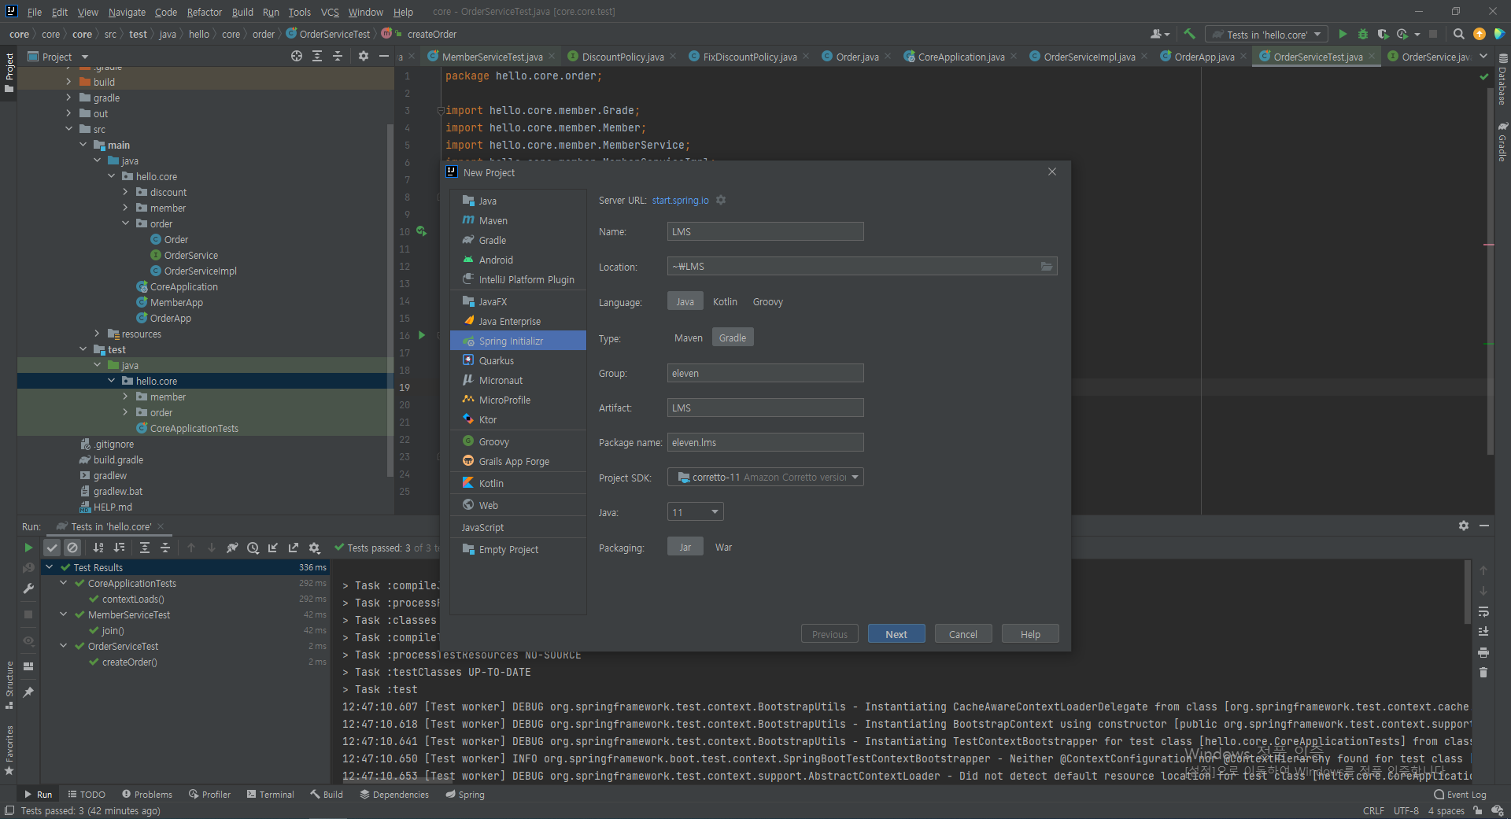Select Jar packaging option
Screen dimensions: 1511x819
click(x=685, y=547)
